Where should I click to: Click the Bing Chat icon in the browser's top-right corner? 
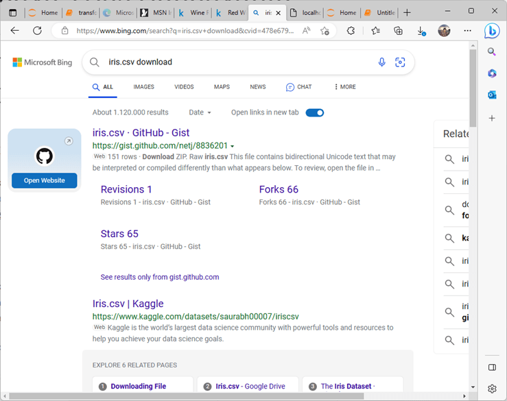tap(492, 31)
